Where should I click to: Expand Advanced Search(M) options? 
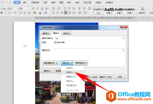tap(51, 63)
